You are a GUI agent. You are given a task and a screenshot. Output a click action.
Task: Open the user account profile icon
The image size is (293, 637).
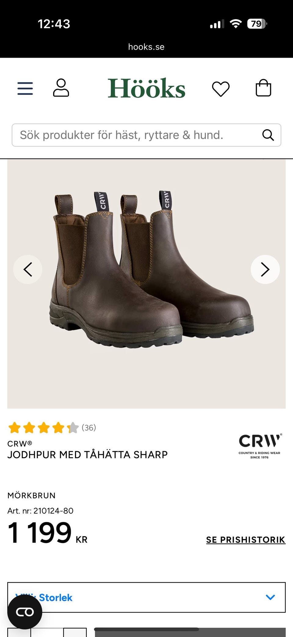coord(61,88)
